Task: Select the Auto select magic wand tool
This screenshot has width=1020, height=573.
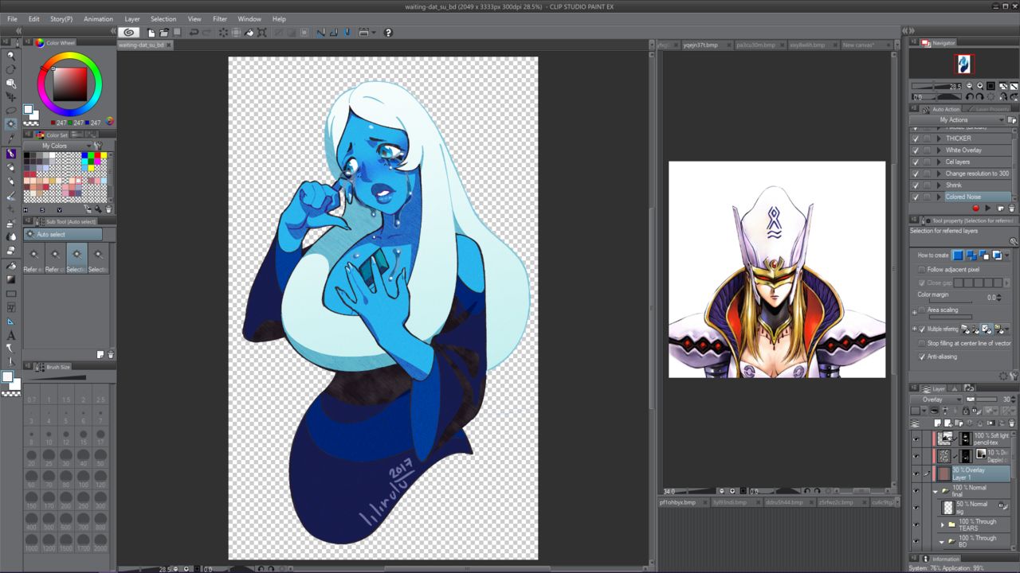Action: coord(11,124)
